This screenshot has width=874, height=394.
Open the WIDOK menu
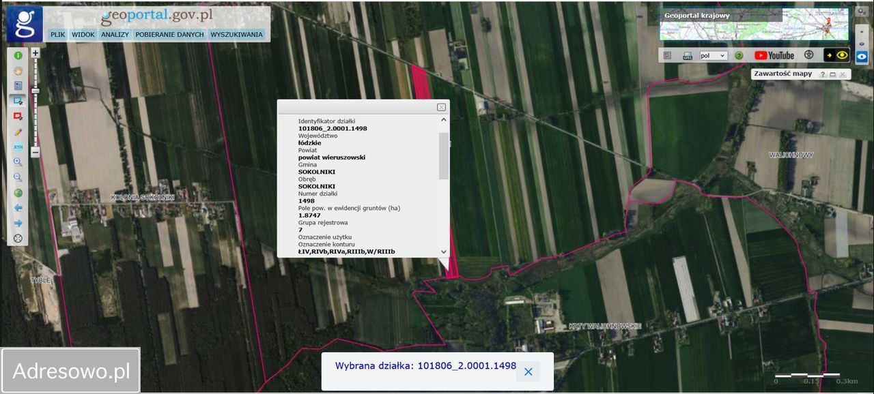(x=83, y=34)
